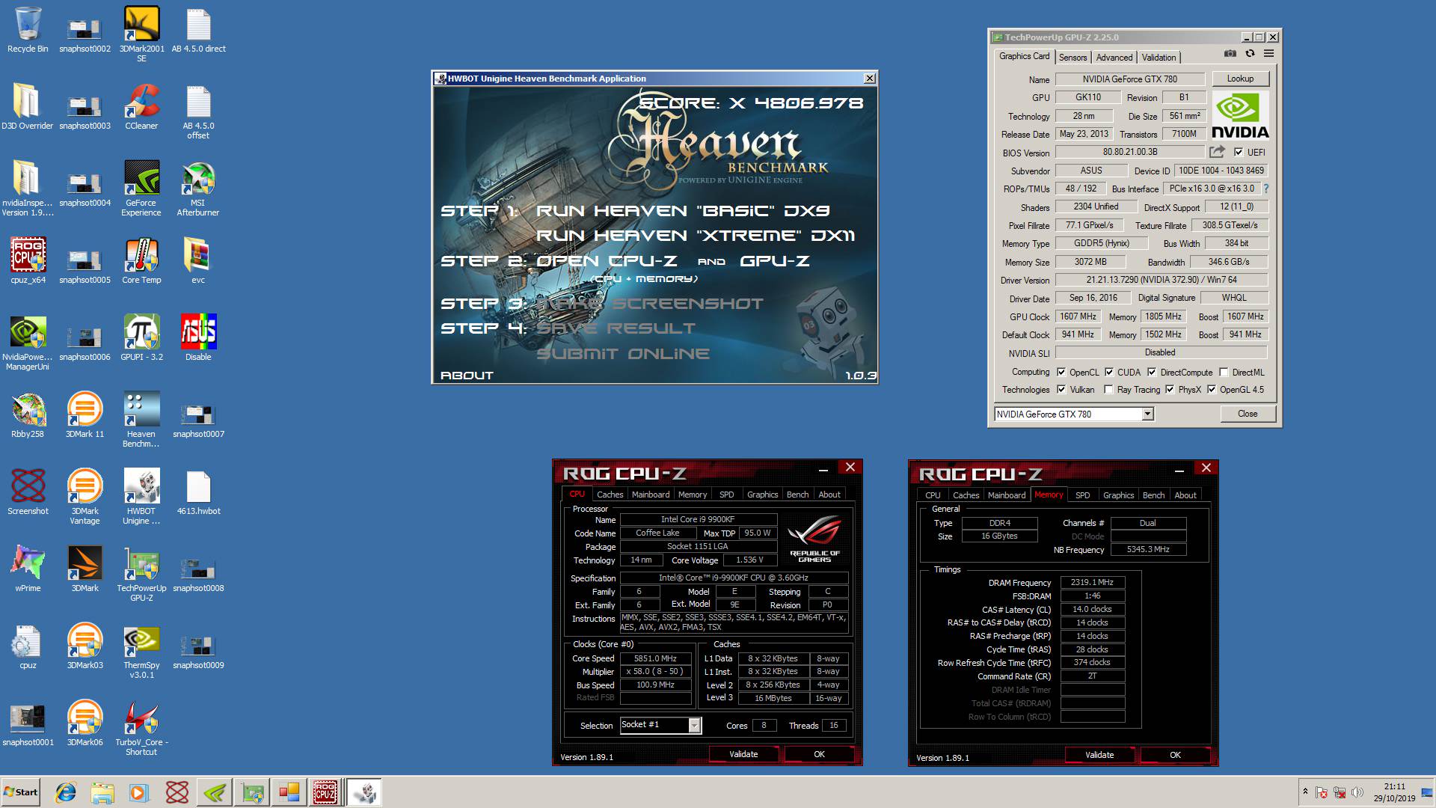
Task: Click GPU-Z Name field NVIDIA GeForce GTX 780
Action: (1129, 79)
